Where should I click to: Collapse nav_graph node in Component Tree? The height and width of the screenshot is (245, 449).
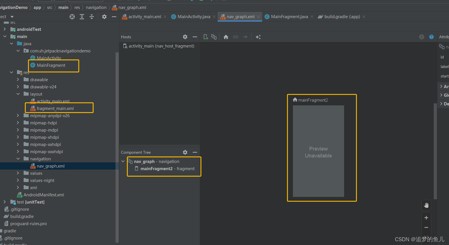(123, 161)
